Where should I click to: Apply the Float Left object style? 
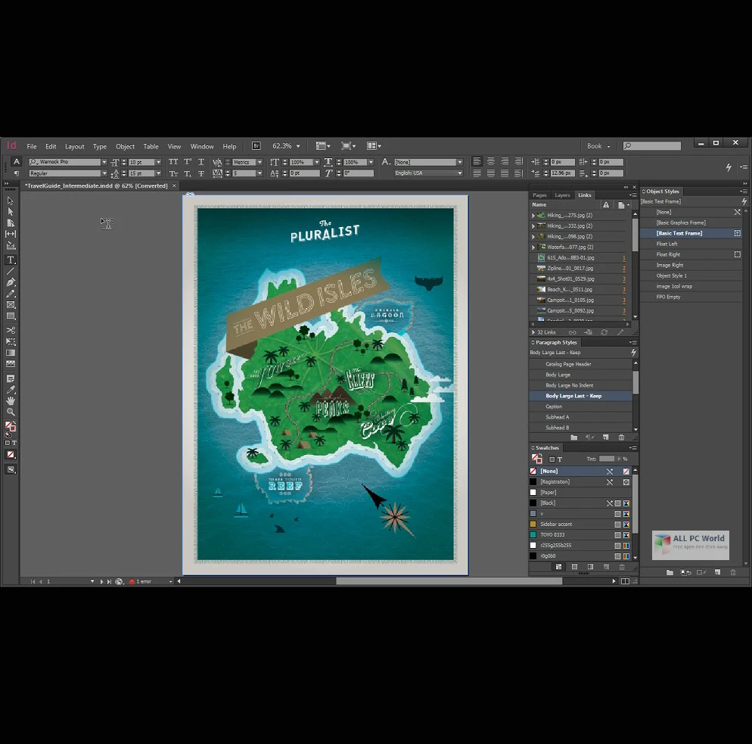click(x=667, y=244)
